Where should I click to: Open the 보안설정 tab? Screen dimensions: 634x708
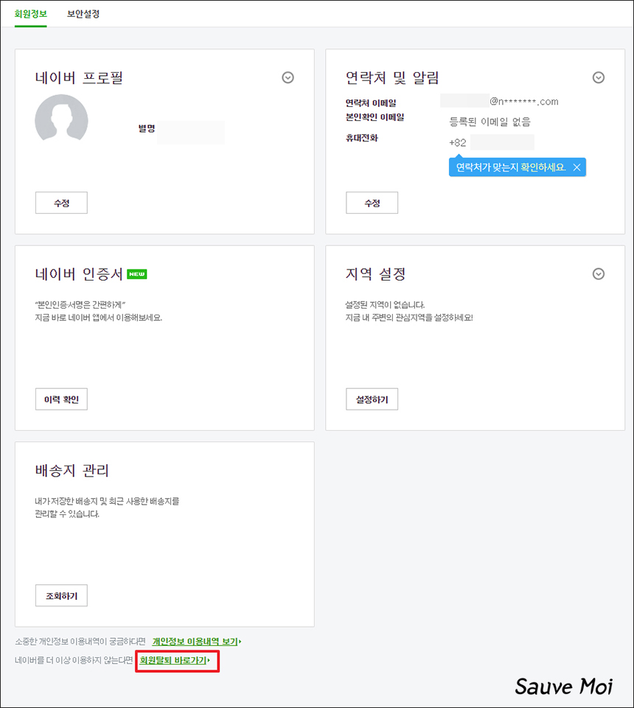coord(83,14)
